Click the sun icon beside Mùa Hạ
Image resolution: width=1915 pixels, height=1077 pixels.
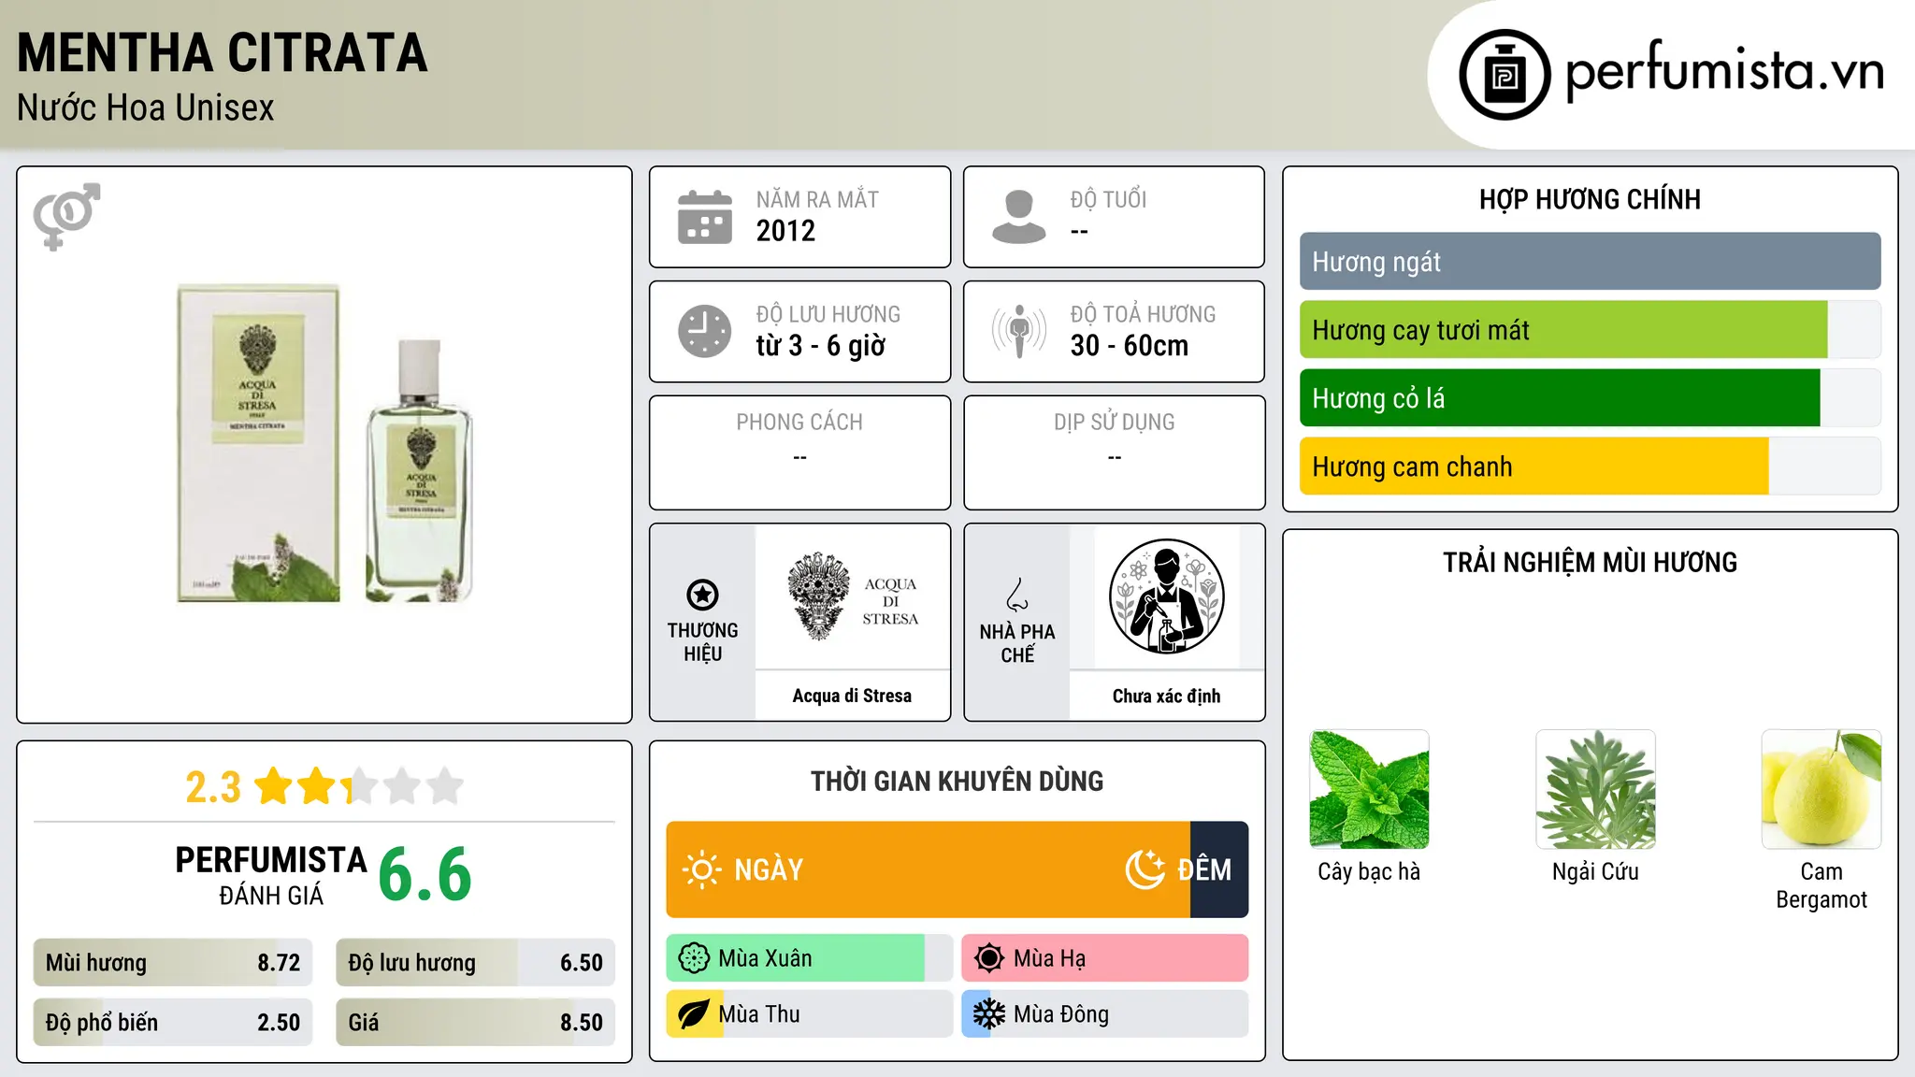click(989, 958)
